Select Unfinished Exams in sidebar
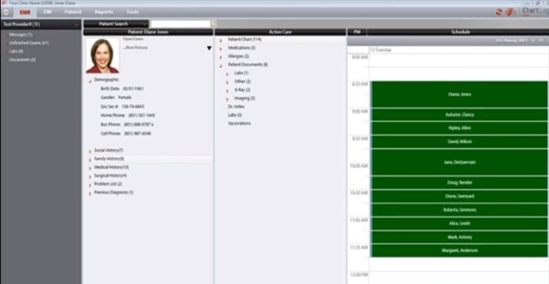 point(29,43)
